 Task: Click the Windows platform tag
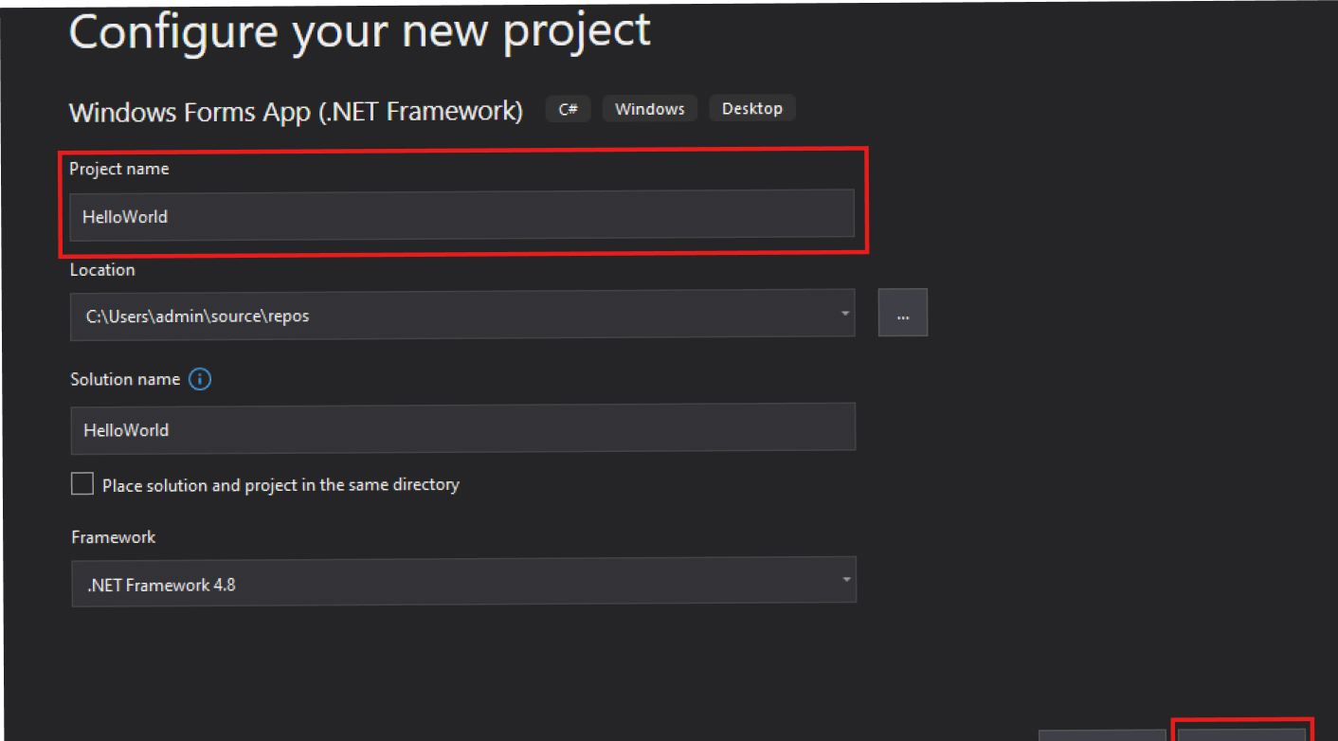pyautogui.click(x=650, y=109)
